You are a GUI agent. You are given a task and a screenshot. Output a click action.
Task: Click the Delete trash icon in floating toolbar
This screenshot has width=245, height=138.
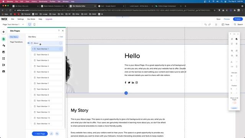click(237, 44)
